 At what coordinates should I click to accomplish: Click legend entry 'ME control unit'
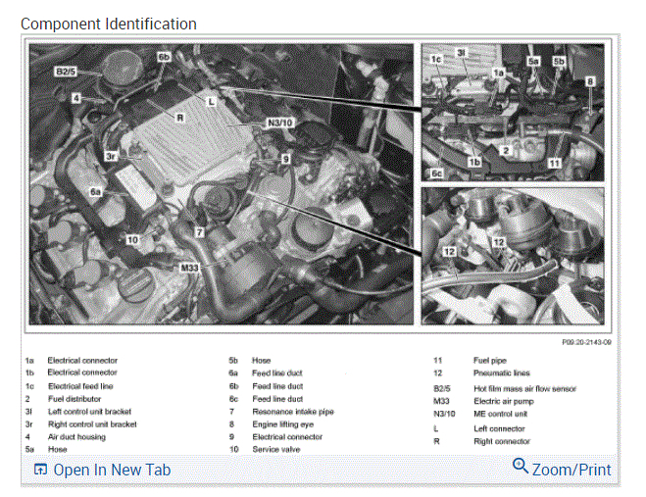pyautogui.click(x=501, y=414)
